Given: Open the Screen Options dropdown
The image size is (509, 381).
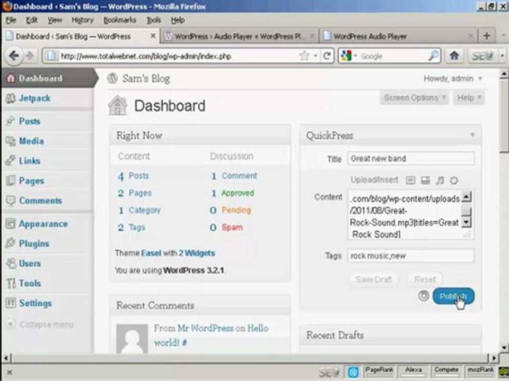Looking at the screenshot, I should (414, 97).
